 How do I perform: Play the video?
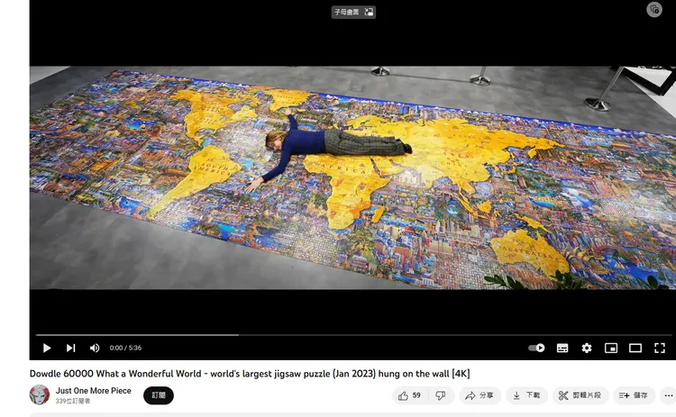tap(47, 348)
